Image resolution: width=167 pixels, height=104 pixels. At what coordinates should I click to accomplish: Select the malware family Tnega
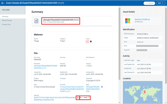(x=36, y=41)
